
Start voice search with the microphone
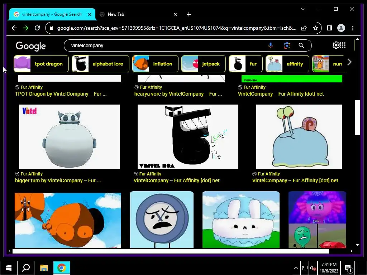tap(270, 45)
